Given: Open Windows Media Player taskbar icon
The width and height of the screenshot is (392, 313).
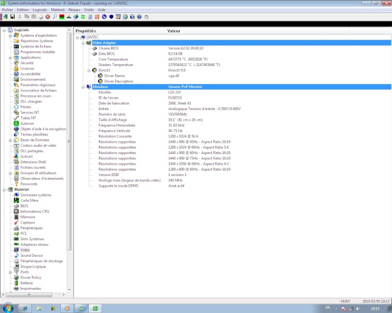Looking at the screenshot, I should (67, 309).
